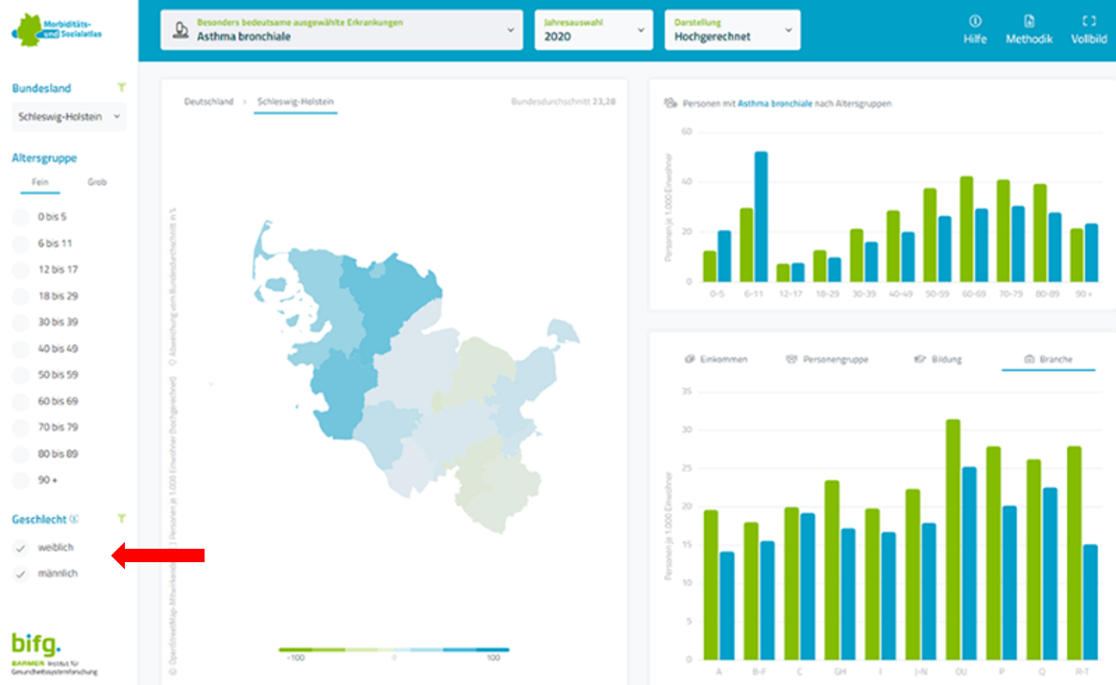This screenshot has height=685, width=1116.
Task: Expand the Jahresauswahl 2020 dropdown
Action: (593, 31)
